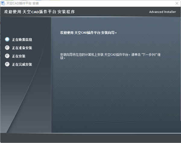Click the 正在准备安装 step label
The image size is (181, 143).
point(22,48)
